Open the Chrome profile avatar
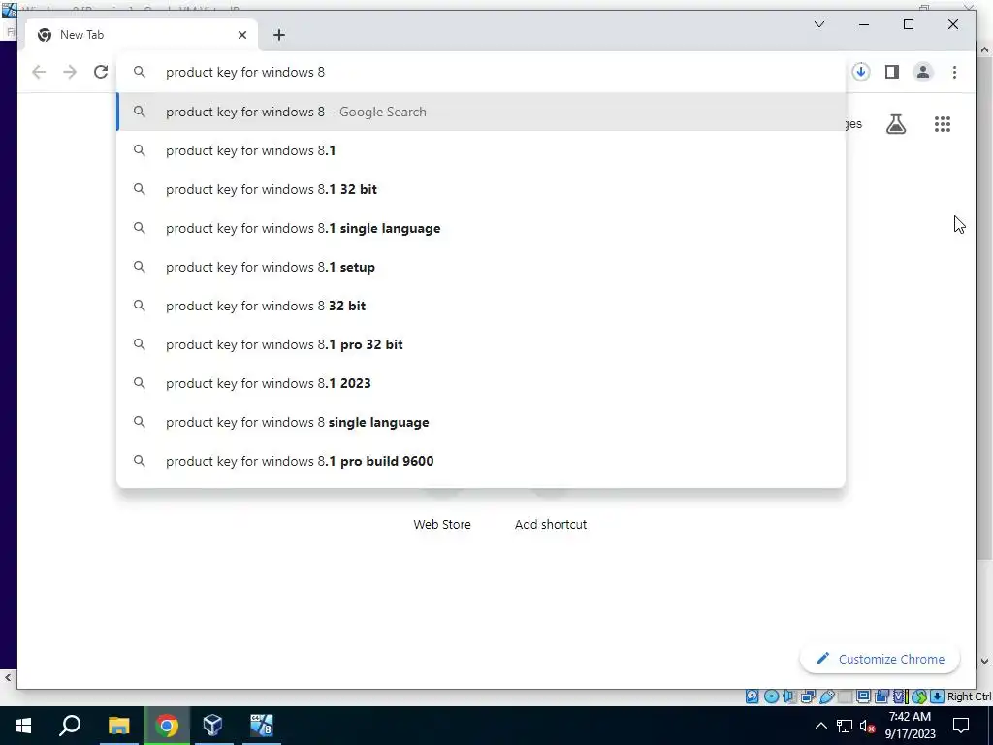The width and height of the screenshot is (993, 745). pyautogui.click(x=923, y=72)
